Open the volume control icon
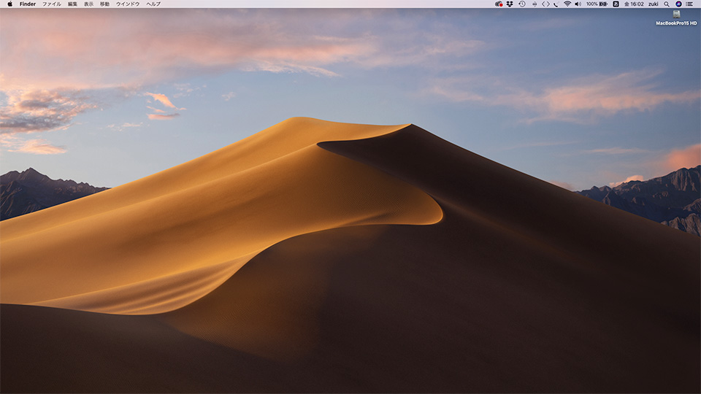The width and height of the screenshot is (701, 394). [578, 4]
